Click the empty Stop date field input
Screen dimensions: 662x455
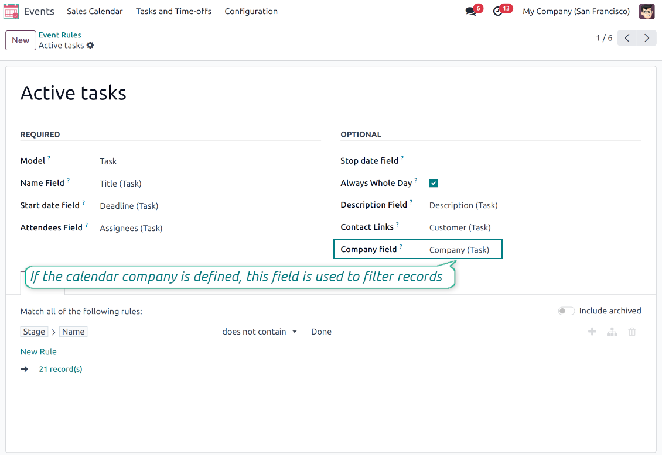[535, 161]
